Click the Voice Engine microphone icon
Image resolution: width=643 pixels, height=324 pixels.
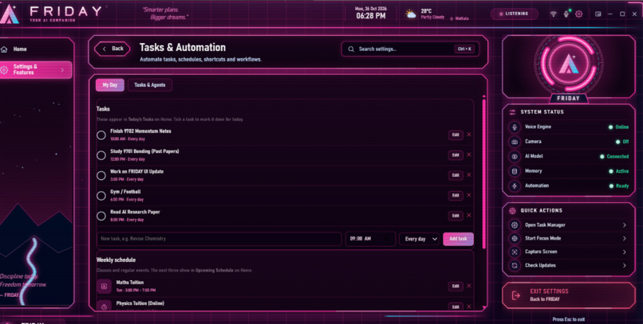coord(515,127)
